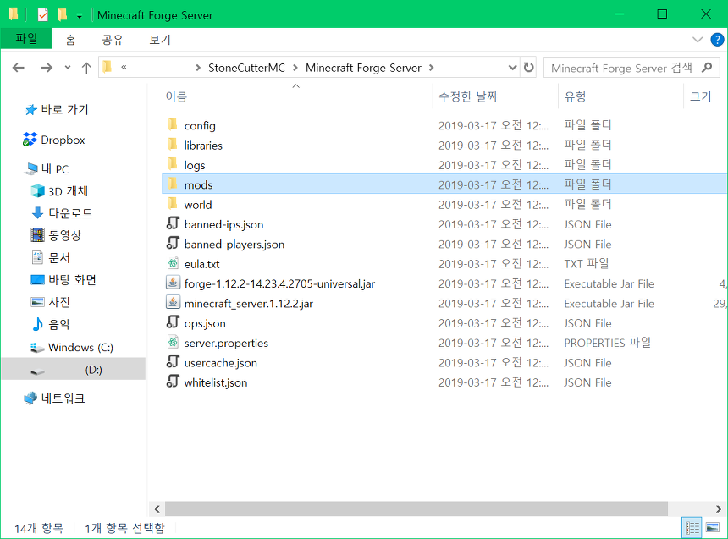Click the help question mark icon

pyautogui.click(x=717, y=40)
